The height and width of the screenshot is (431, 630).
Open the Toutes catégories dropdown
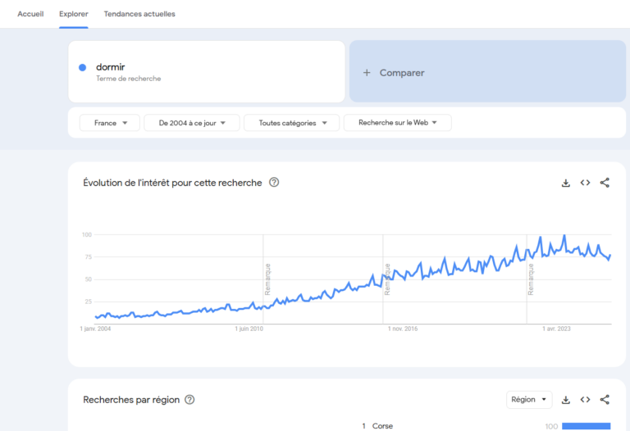pyautogui.click(x=291, y=123)
